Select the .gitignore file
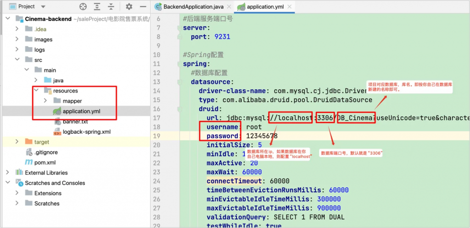The image size is (470, 228). coord(45,152)
